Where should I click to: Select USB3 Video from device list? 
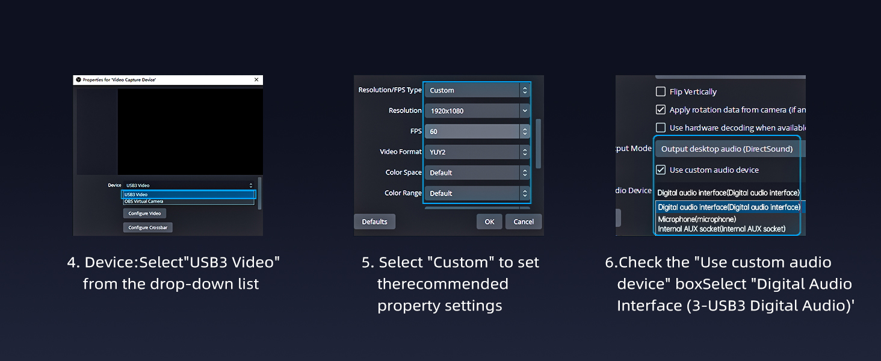(188, 194)
